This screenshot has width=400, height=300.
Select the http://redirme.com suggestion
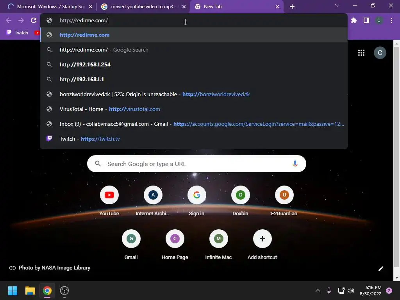pos(194,35)
